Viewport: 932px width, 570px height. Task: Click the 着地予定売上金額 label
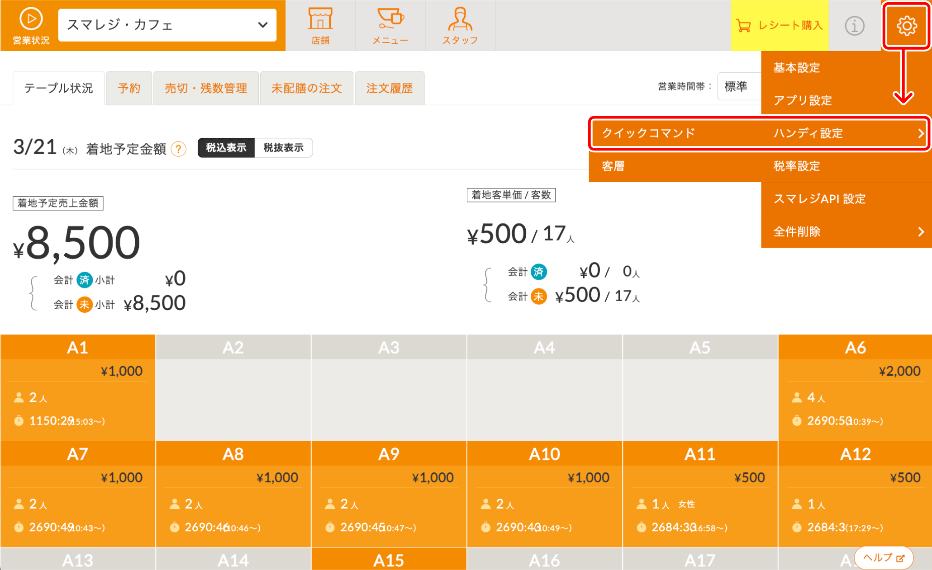[58, 203]
